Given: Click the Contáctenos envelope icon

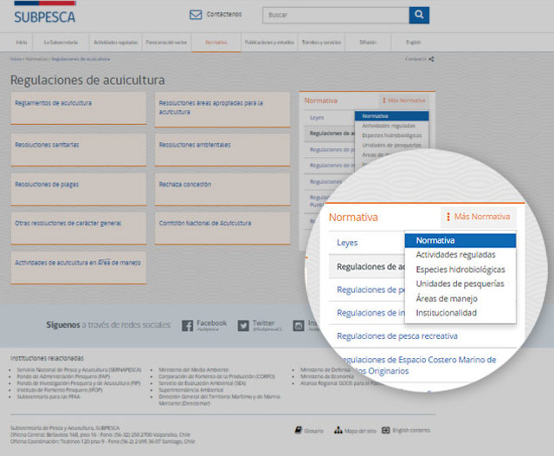Looking at the screenshot, I should pos(196,15).
